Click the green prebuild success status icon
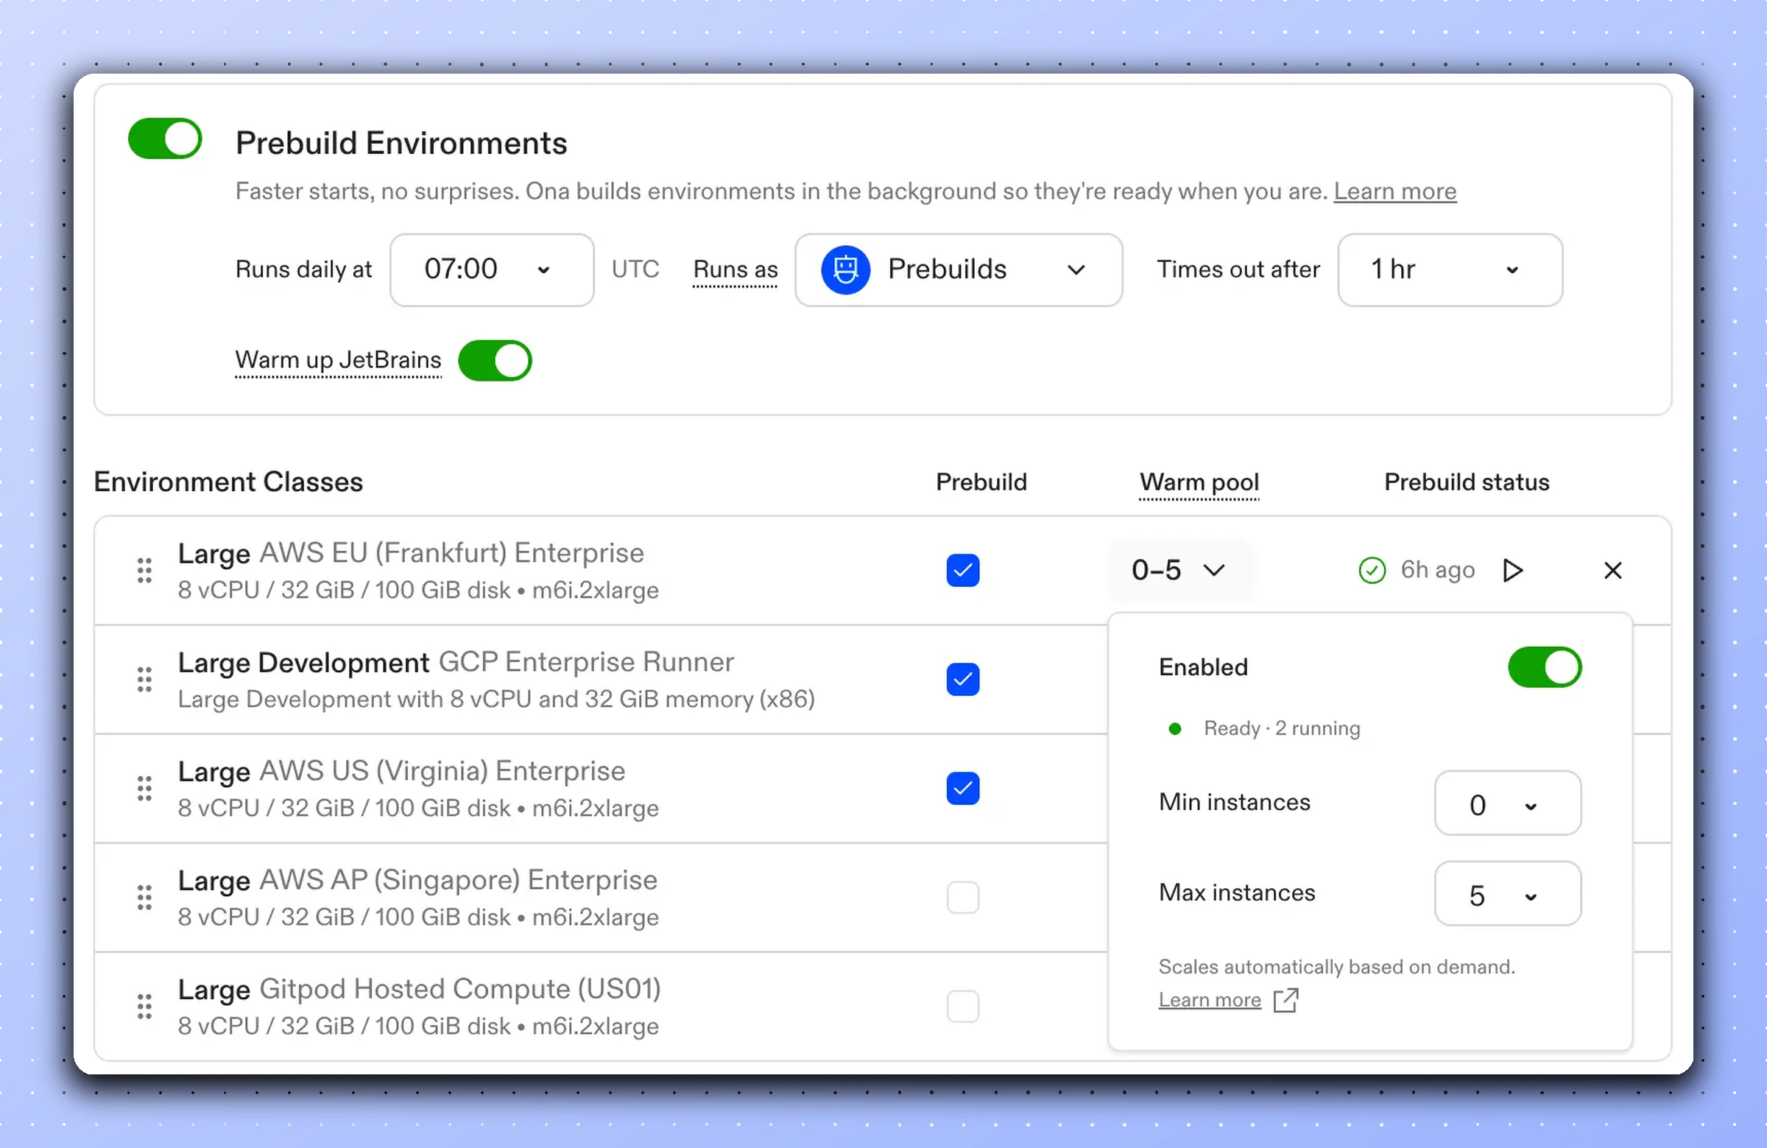This screenshot has height=1148, width=1767. [x=1372, y=570]
